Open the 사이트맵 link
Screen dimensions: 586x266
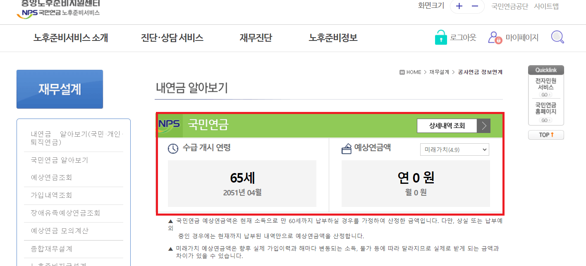pyautogui.click(x=547, y=7)
